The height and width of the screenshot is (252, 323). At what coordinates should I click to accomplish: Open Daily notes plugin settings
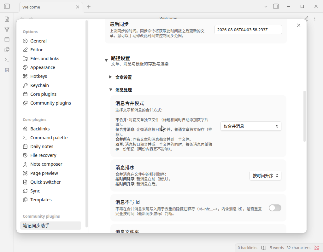click(x=51, y=146)
